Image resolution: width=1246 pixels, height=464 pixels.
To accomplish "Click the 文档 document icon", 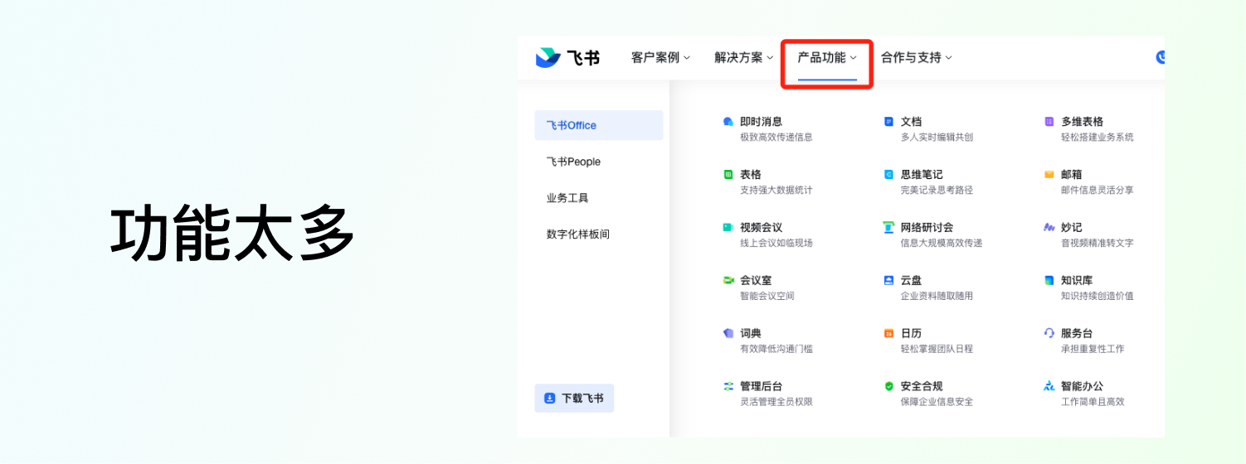I will pyautogui.click(x=888, y=122).
